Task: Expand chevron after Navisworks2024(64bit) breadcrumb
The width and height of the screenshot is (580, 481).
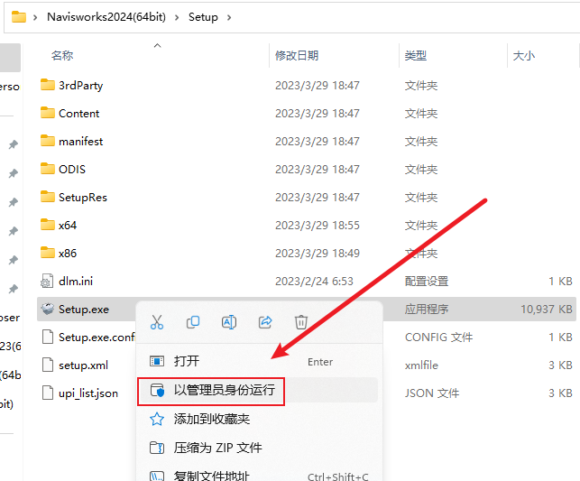Action: click(177, 17)
